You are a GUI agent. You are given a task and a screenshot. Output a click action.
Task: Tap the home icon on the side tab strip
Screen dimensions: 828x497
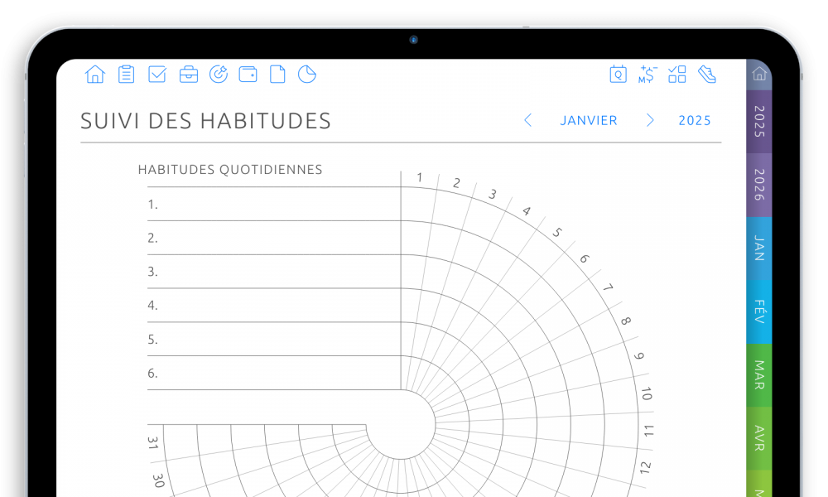759,74
